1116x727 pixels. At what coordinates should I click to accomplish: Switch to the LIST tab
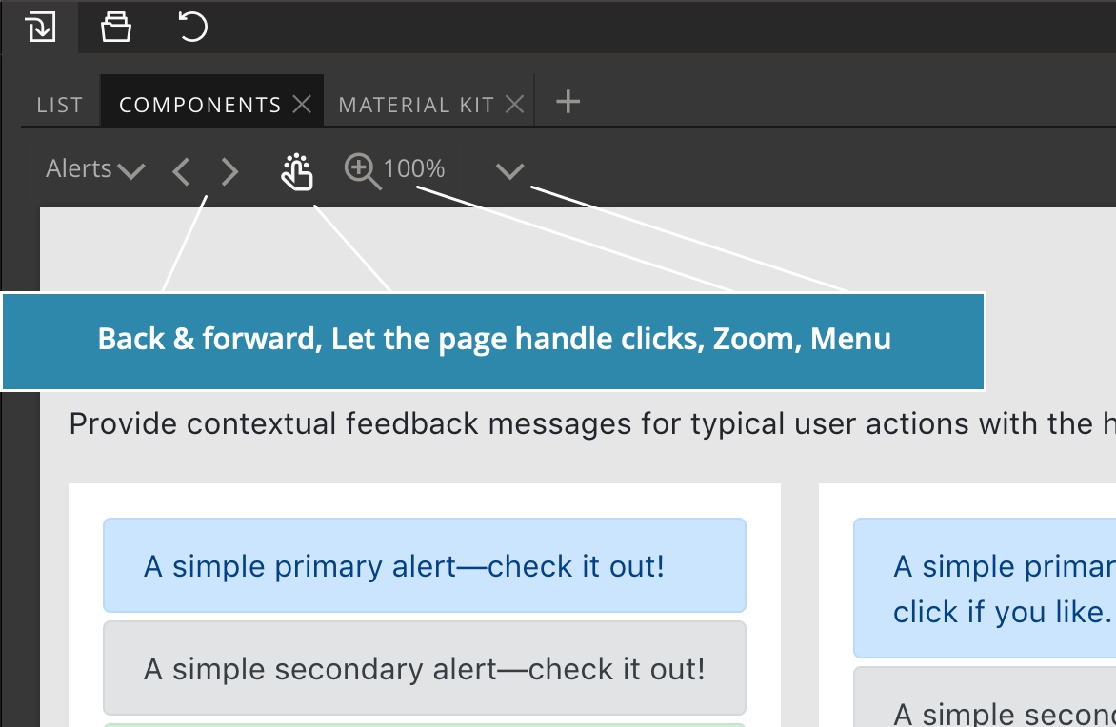click(x=60, y=105)
